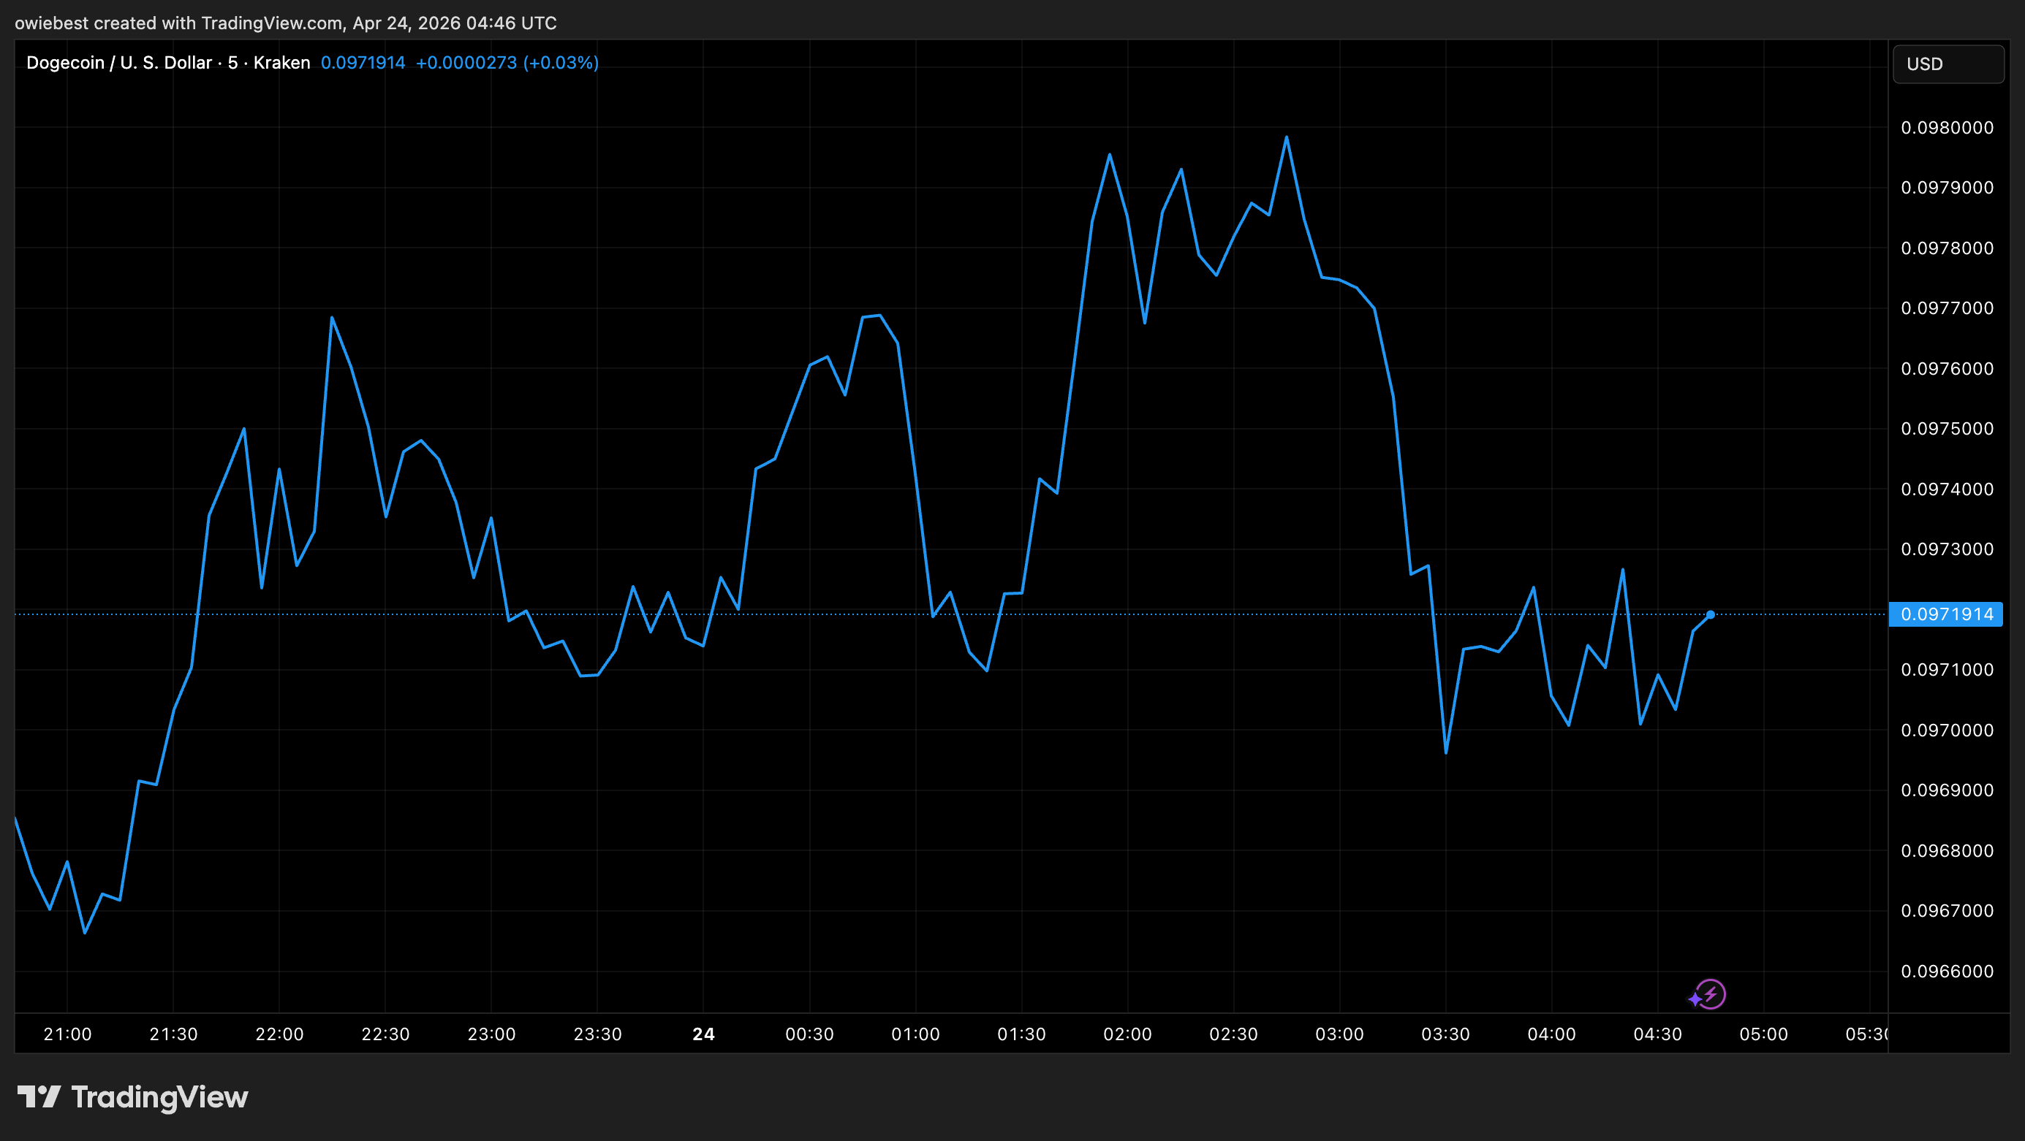Click the 0.0980000 price axis label
Image resolution: width=2025 pixels, height=1141 pixels.
tap(1946, 127)
